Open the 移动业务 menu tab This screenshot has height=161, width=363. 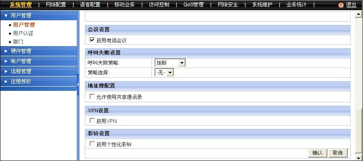coord(124,5)
